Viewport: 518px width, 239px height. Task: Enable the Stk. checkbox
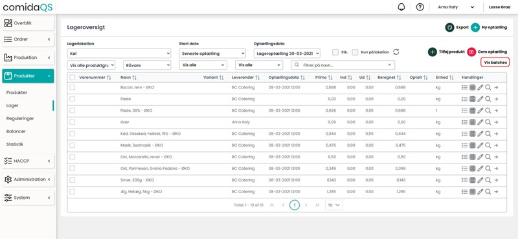pyautogui.click(x=335, y=52)
